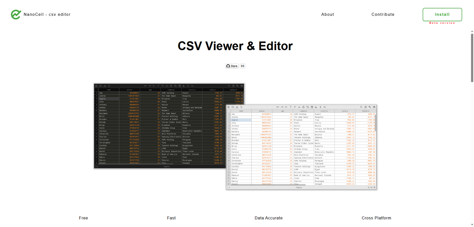Click redo icon in light screenshot
The width and height of the screenshot is (474, 227).
pyautogui.click(x=282, y=107)
